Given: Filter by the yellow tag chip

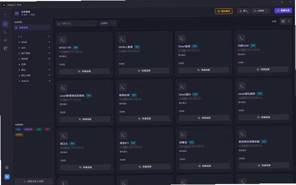Looking at the screenshot, I should [x=19, y=134].
